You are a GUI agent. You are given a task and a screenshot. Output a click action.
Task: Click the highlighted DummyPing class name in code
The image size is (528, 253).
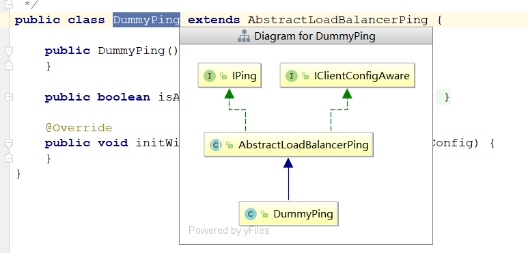146,20
